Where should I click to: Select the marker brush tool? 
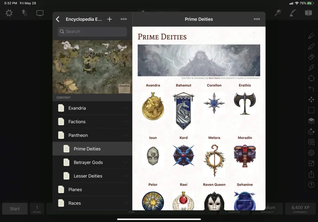coord(311,47)
